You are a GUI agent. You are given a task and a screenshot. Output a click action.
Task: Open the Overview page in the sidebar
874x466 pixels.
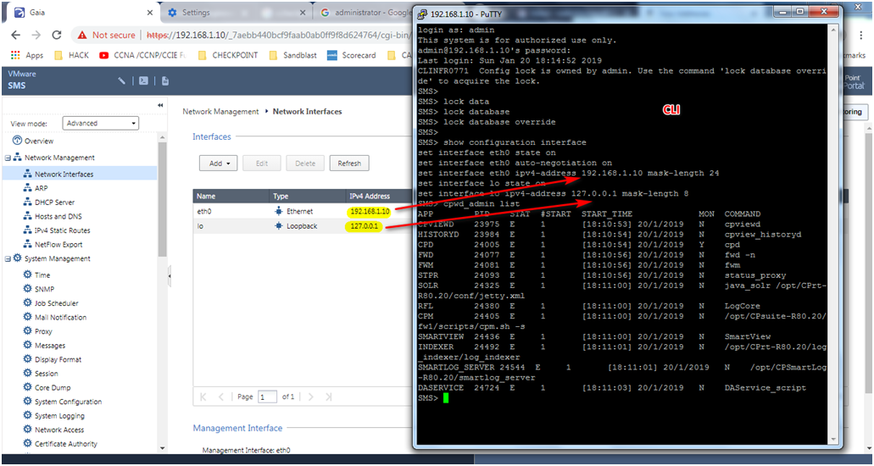(x=38, y=141)
